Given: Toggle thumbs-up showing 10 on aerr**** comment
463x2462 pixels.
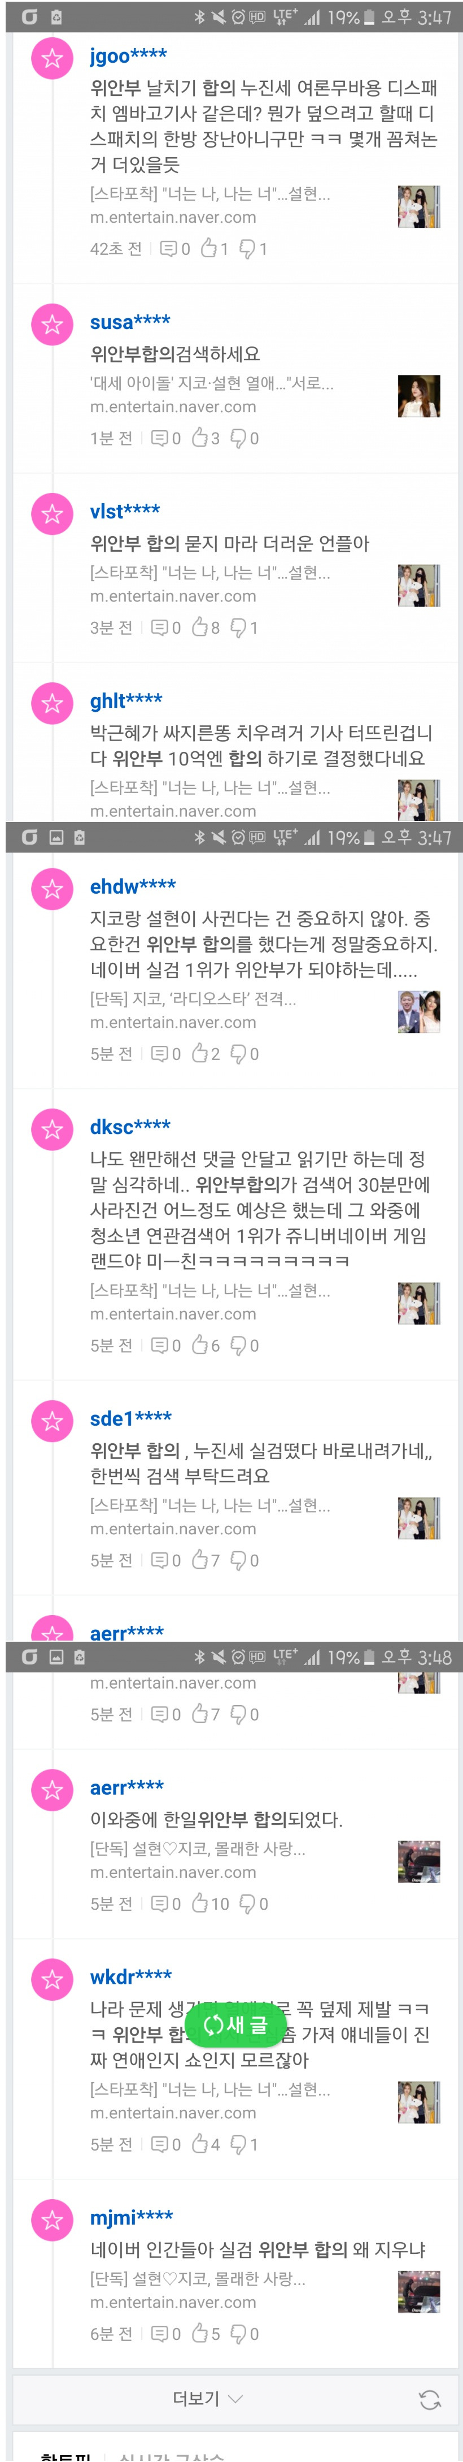Looking at the screenshot, I should [200, 1904].
